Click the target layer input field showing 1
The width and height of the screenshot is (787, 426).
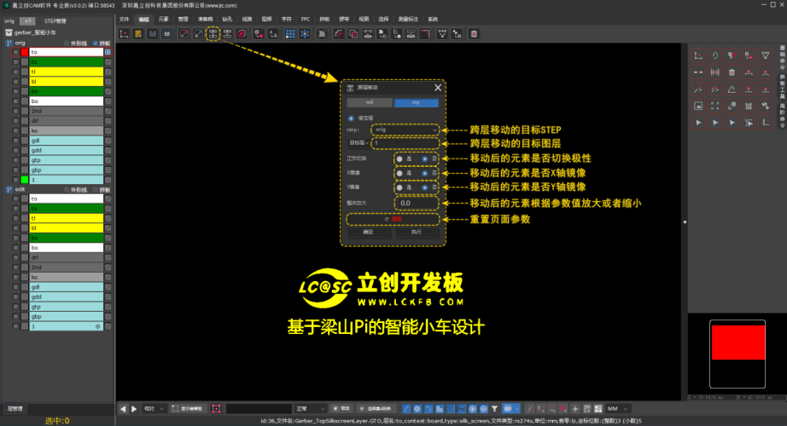(405, 143)
